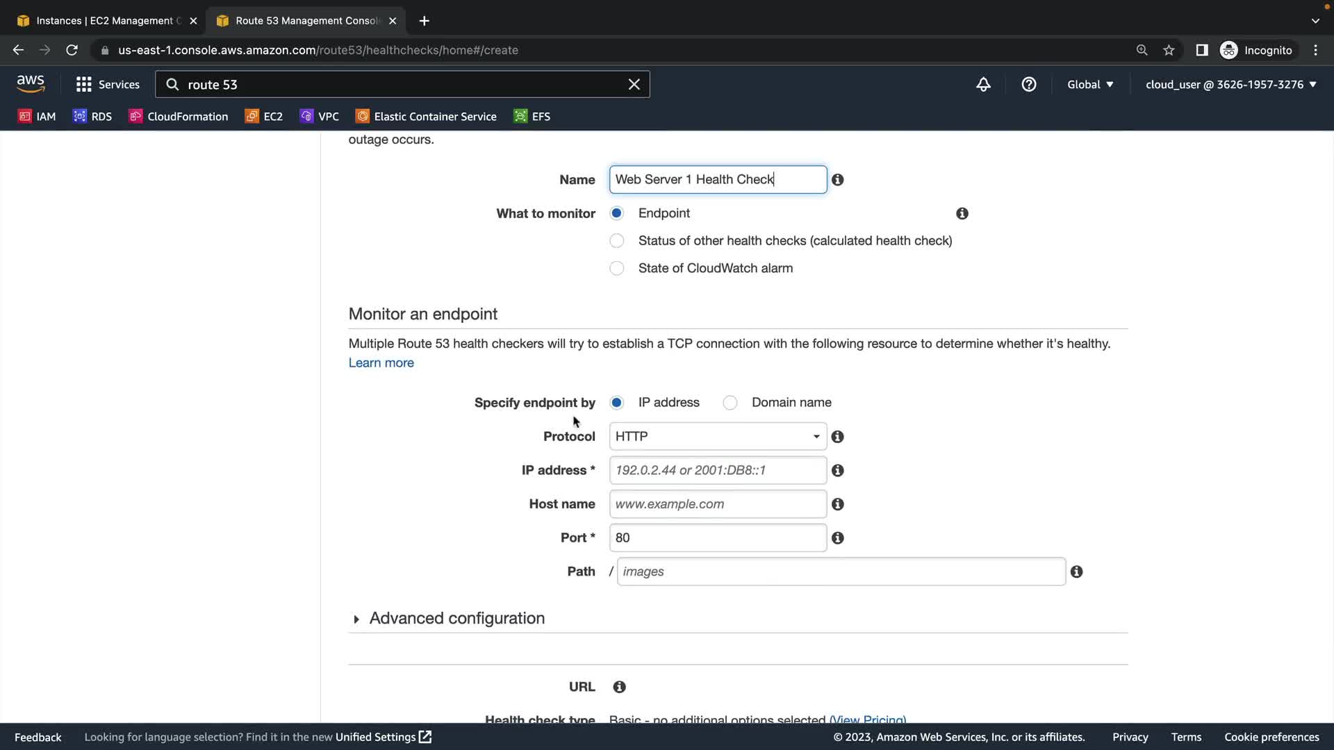Open the EC2 bookmark shortcut
Viewport: 1334px width, 750px height.
(x=264, y=117)
